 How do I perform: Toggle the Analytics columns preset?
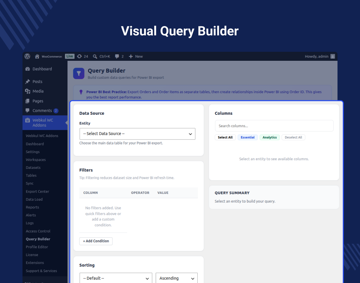tap(270, 137)
